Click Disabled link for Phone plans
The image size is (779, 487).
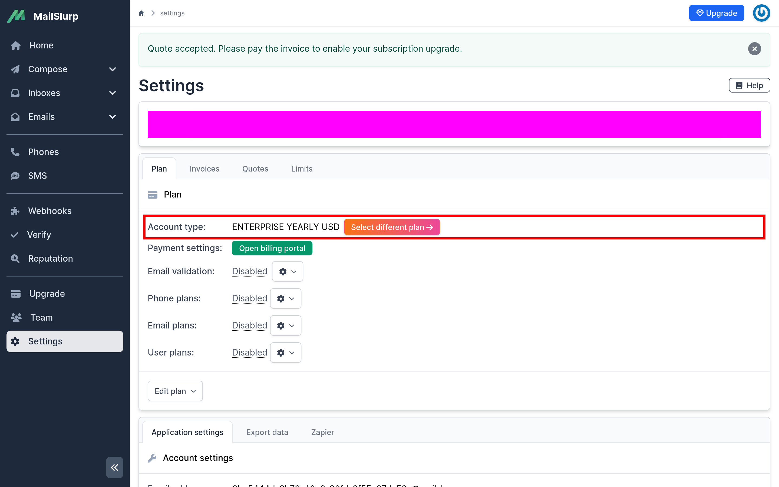click(249, 299)
